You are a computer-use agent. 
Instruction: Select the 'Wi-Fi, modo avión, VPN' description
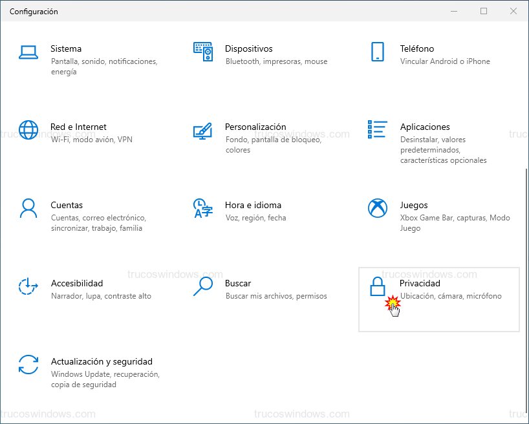pos(91,140)
